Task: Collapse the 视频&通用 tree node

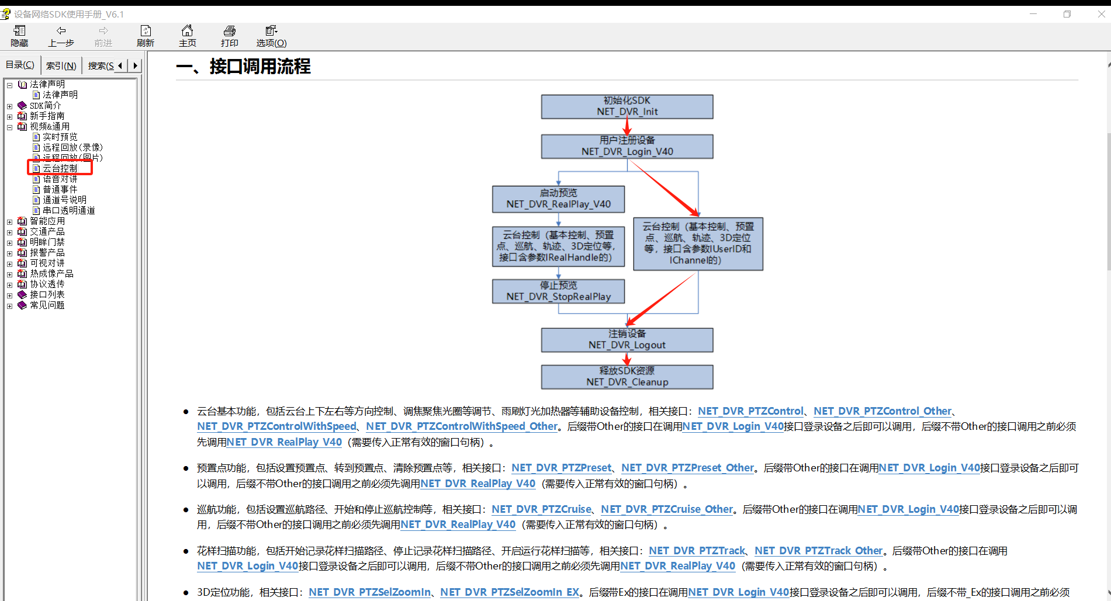Action: [x=9, y=127]
